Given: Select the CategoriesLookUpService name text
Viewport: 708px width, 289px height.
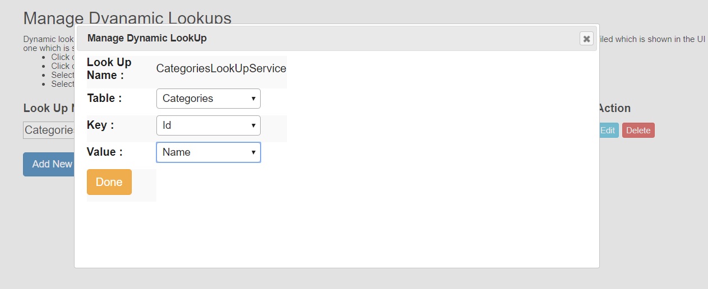Looking at the screenshot, I should (221, 69).
